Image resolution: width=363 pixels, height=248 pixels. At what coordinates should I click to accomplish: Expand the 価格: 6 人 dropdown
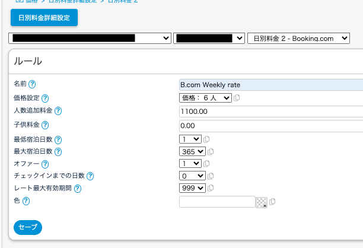coord(205,98)
